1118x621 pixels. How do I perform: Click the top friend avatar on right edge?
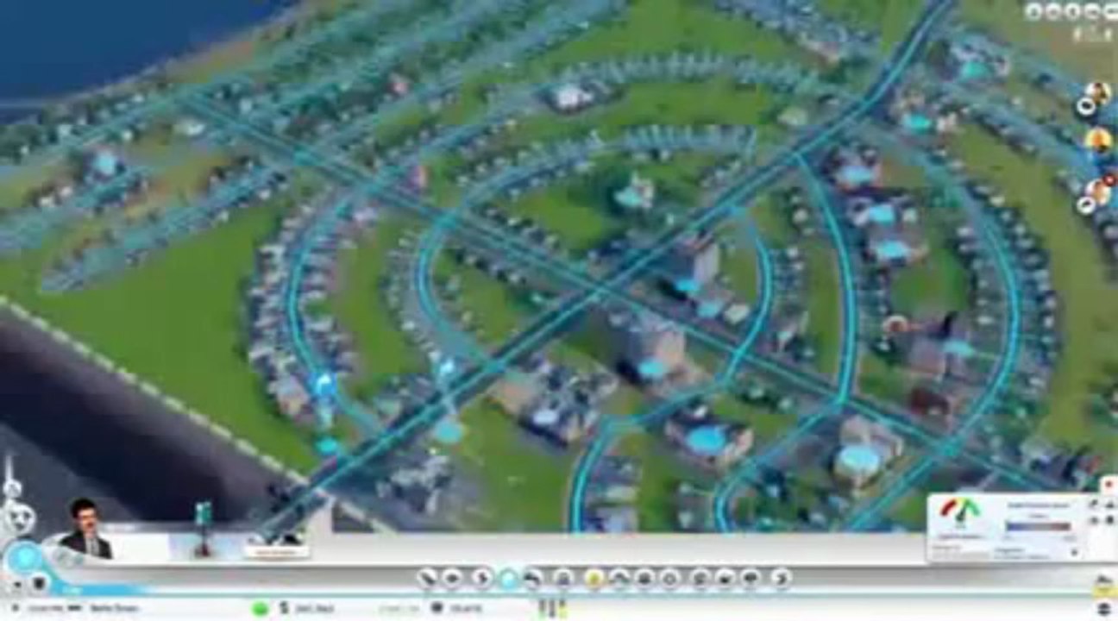click(1098, 92)
